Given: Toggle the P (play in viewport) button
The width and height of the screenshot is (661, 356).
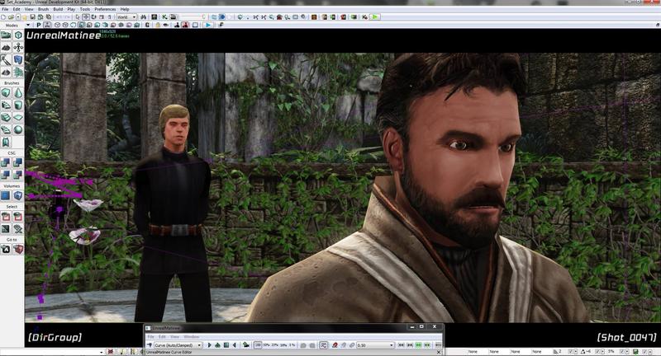Looking at the screenshot, I should (39, 26).
